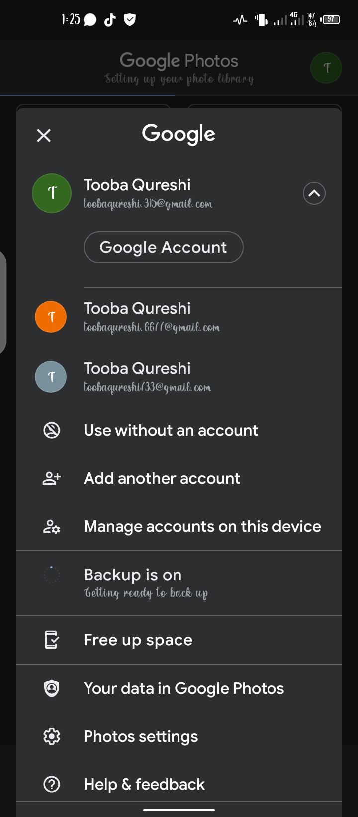
Task: Tap the Add another account icon
Action: coord(52,478)
